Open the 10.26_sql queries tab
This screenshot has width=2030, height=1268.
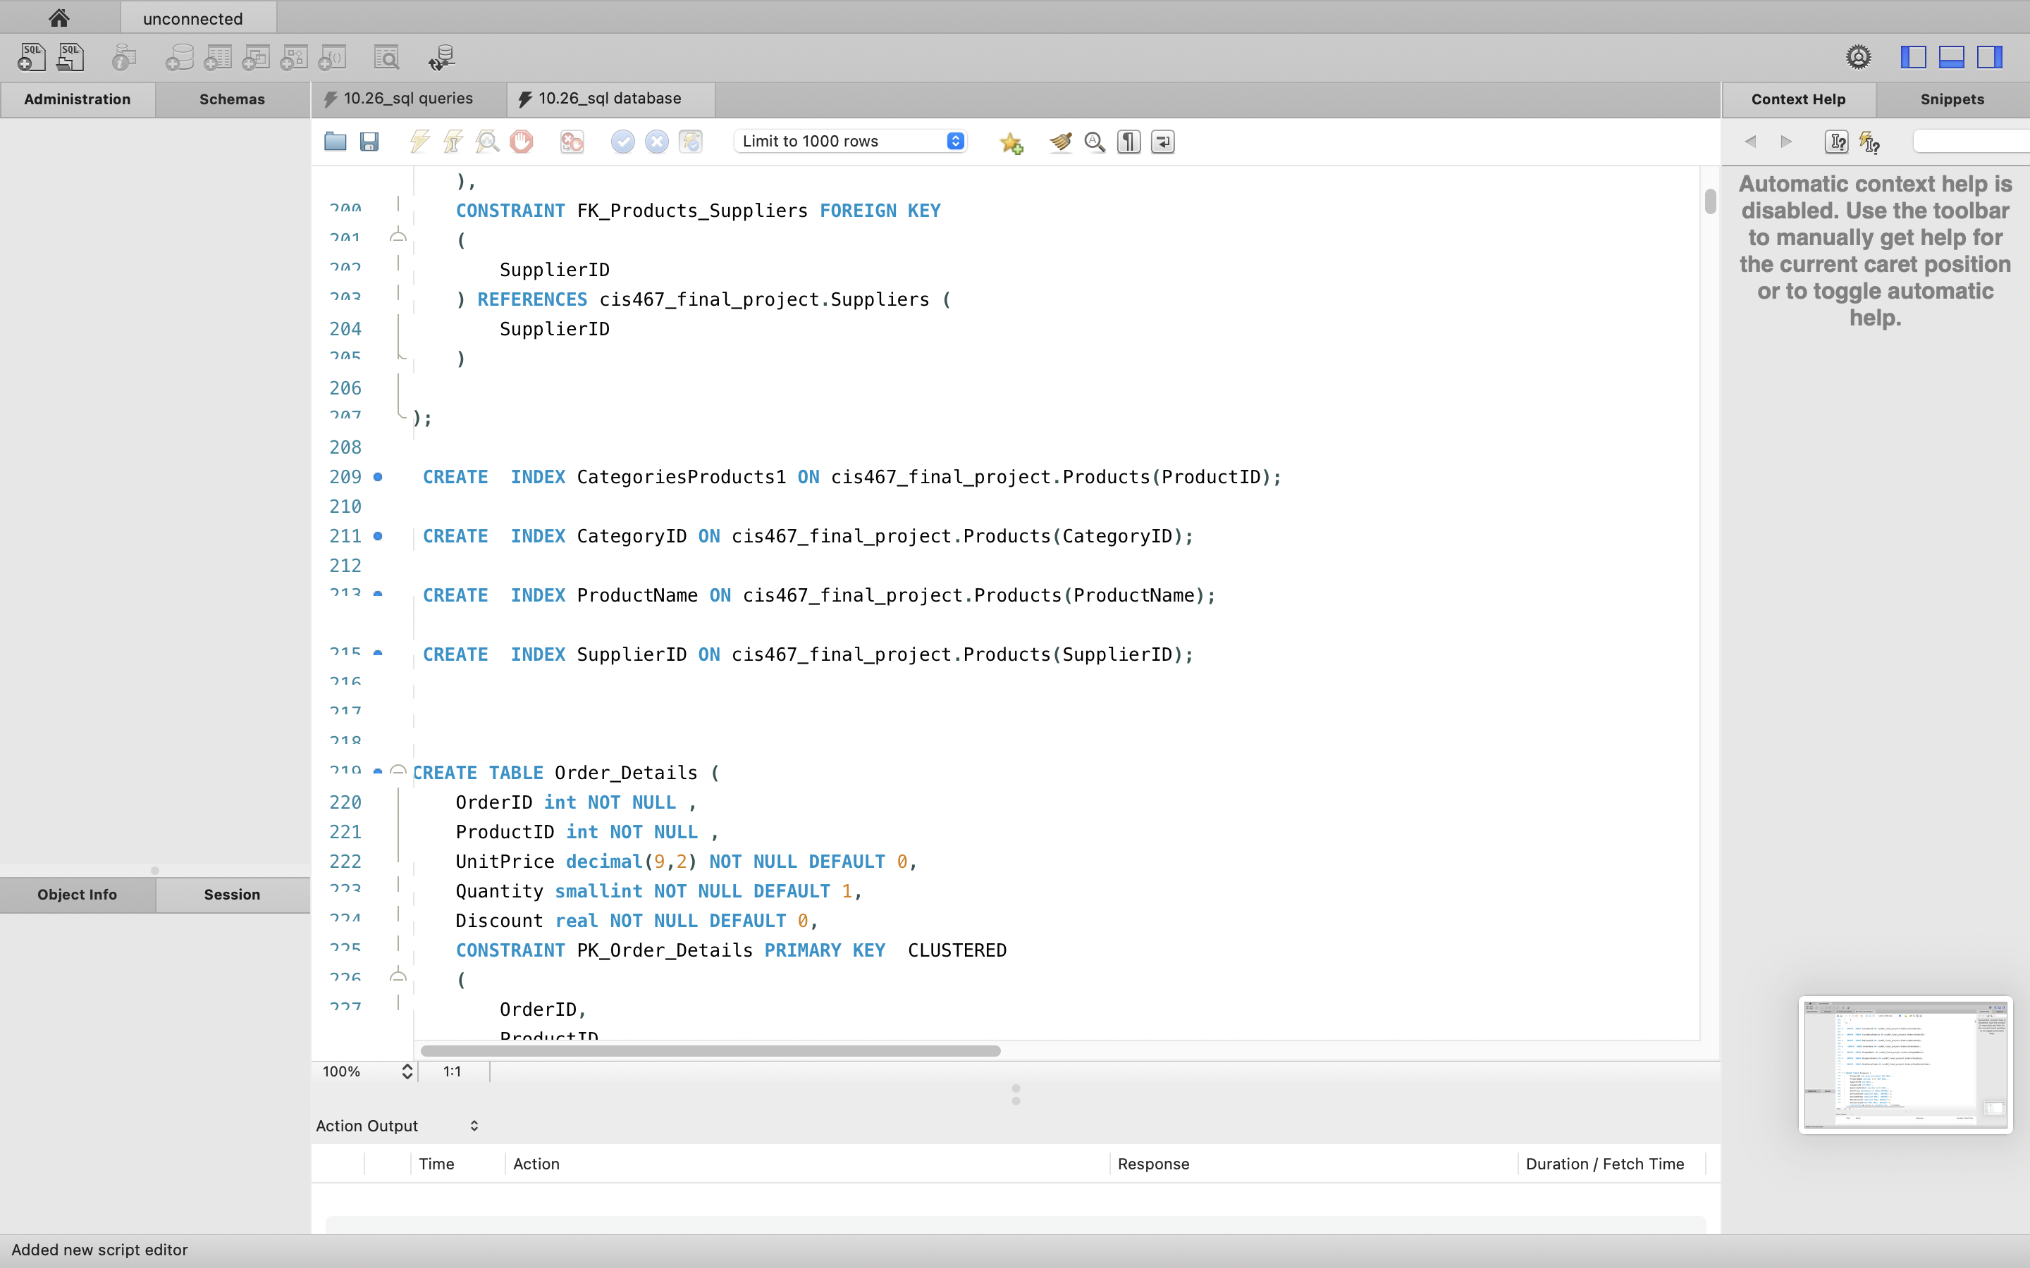coord(409,99)
